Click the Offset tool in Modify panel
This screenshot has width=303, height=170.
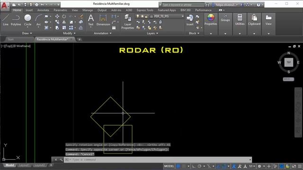pyautogui.click(x=81, y=28)
